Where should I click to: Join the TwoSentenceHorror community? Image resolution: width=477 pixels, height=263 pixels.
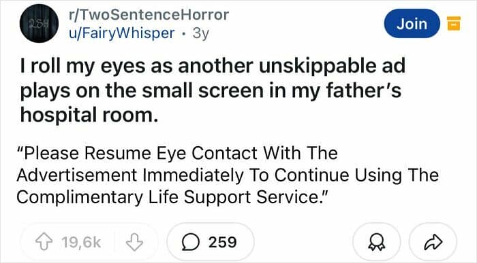(x=412, y=23)
